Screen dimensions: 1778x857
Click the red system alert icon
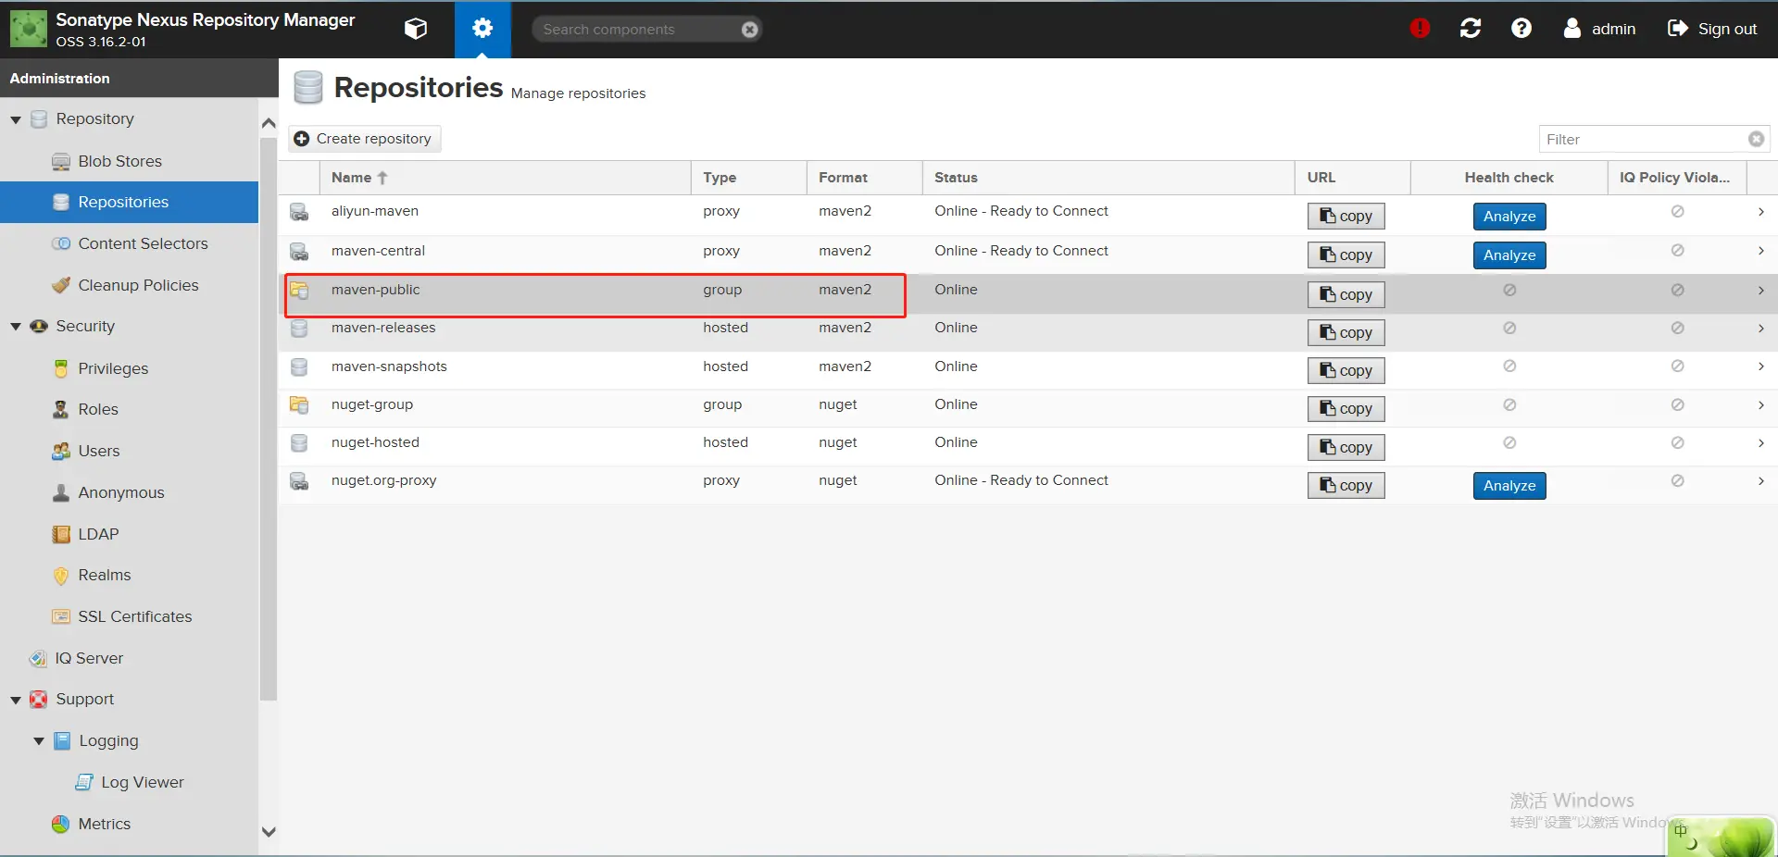(1420, 29)
